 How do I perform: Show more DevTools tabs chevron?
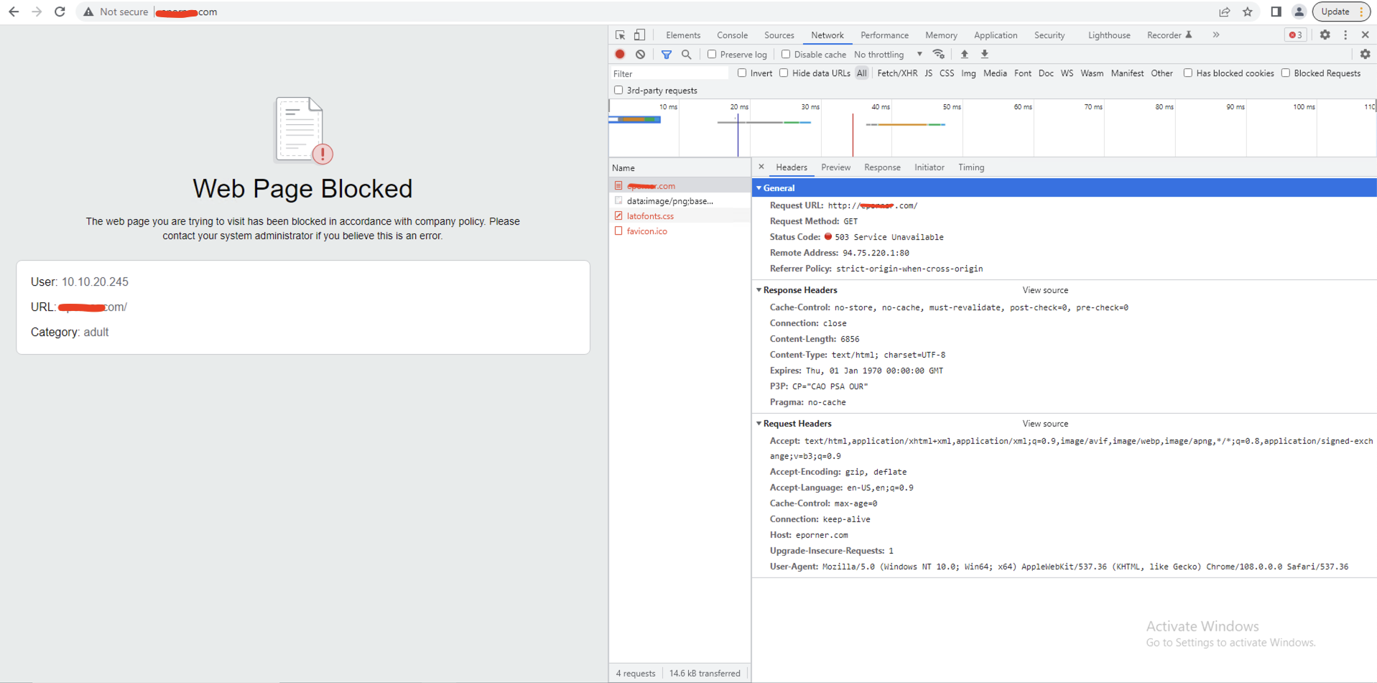pos(1216,34)
